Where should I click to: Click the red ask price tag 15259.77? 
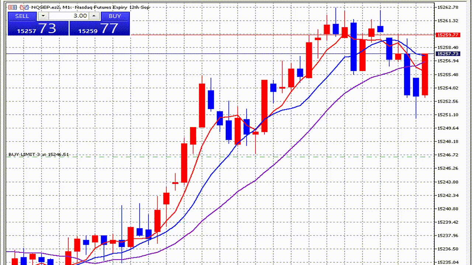[x=448, y=35]
